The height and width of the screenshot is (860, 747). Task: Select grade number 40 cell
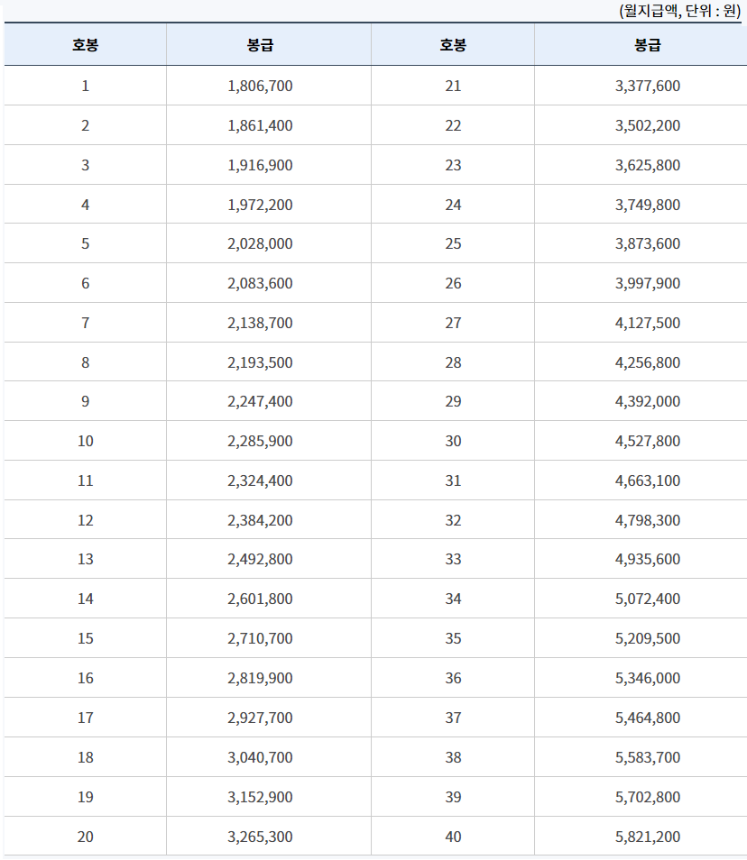(x=453, y=837)
